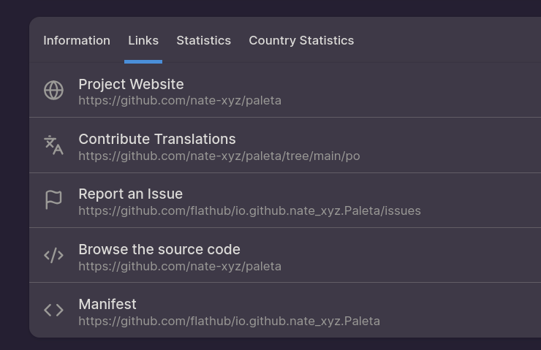The image size is (541, 350).
Task: Click the URL under Browse the source code
Action: coord(179,266)
